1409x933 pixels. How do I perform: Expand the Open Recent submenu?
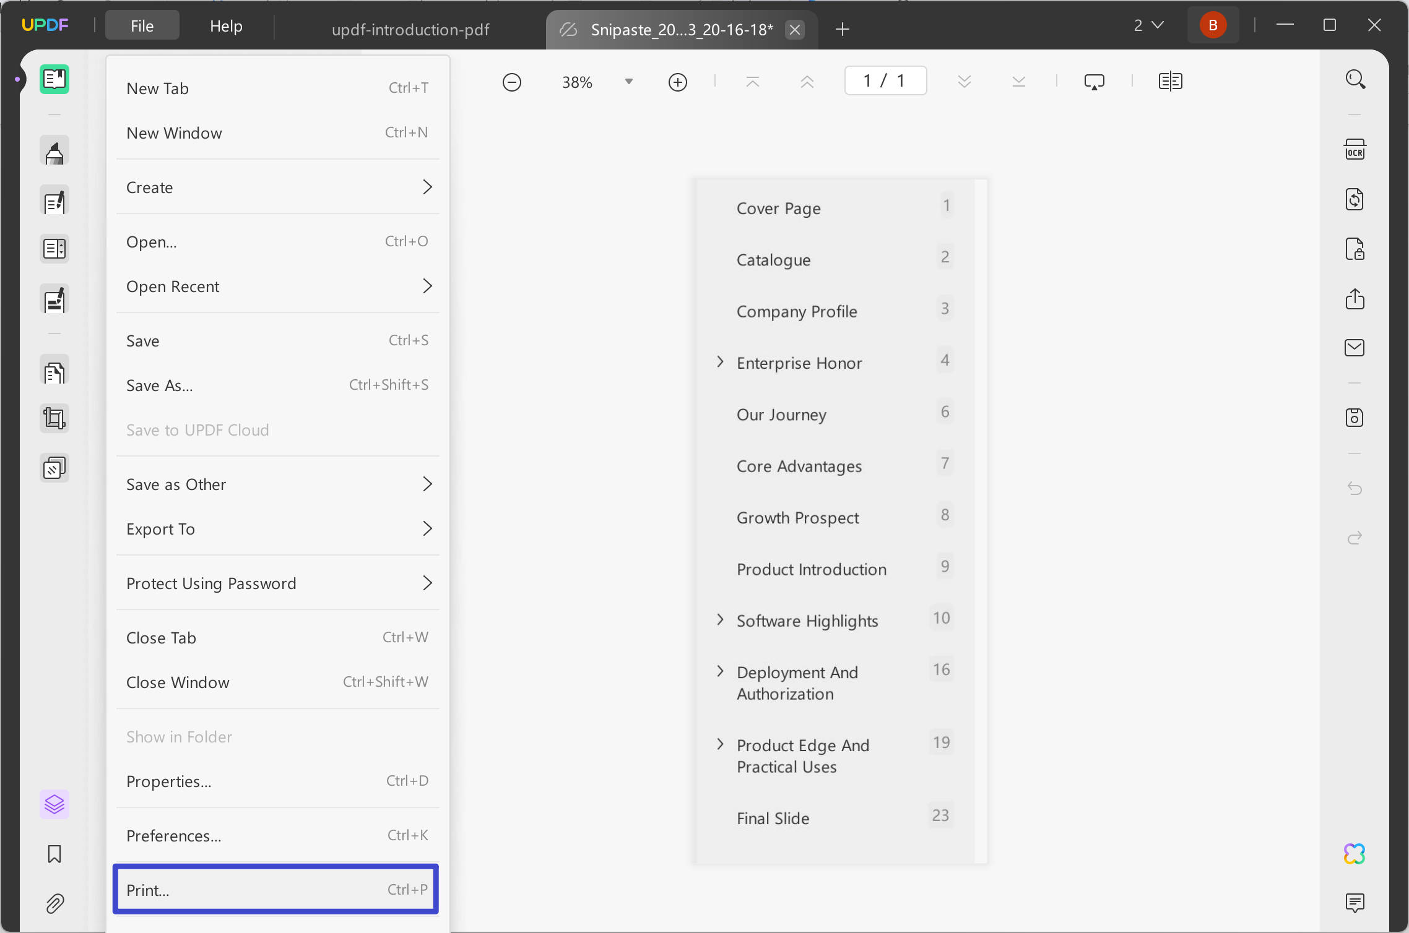[277, 286]
